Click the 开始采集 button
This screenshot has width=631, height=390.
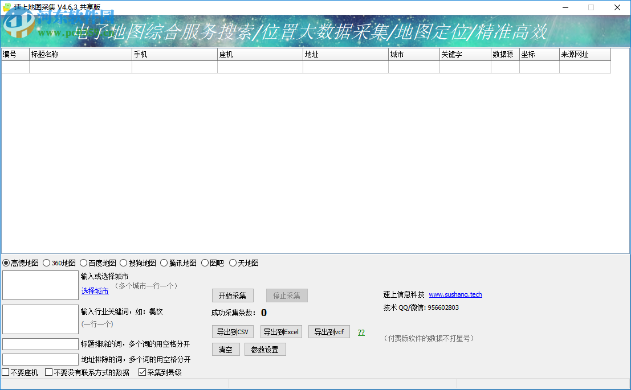click(233, 295)
